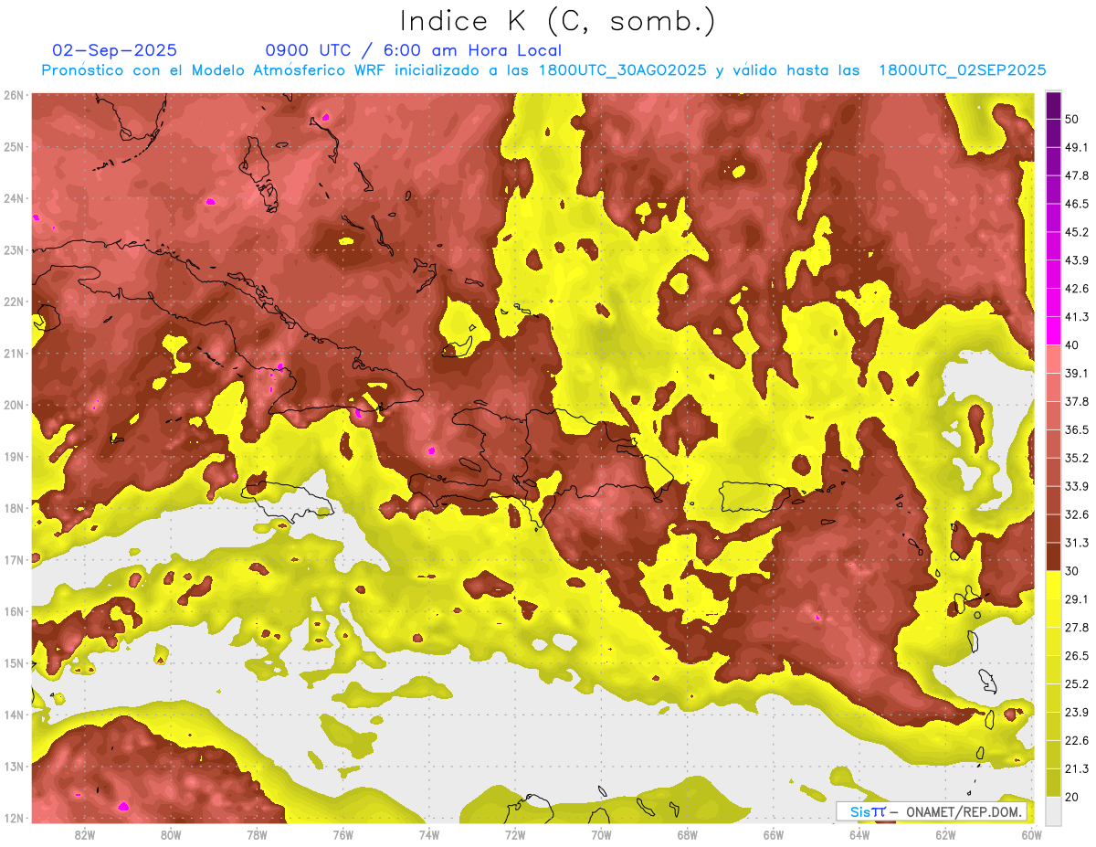Click the legend value "32.6"
1096x847 pixels.
1077,514
